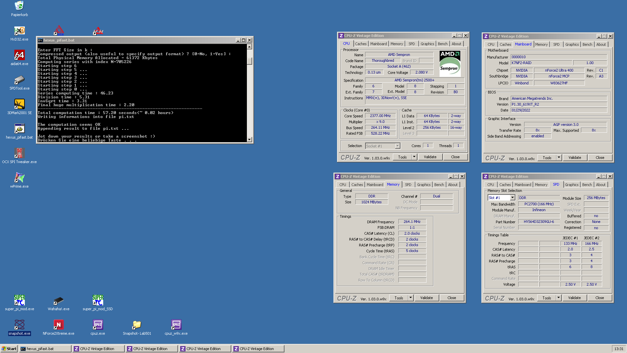Open aida64.exe desktop shortcut
This screenshot has width=627, height=353.
click(19, 55)
